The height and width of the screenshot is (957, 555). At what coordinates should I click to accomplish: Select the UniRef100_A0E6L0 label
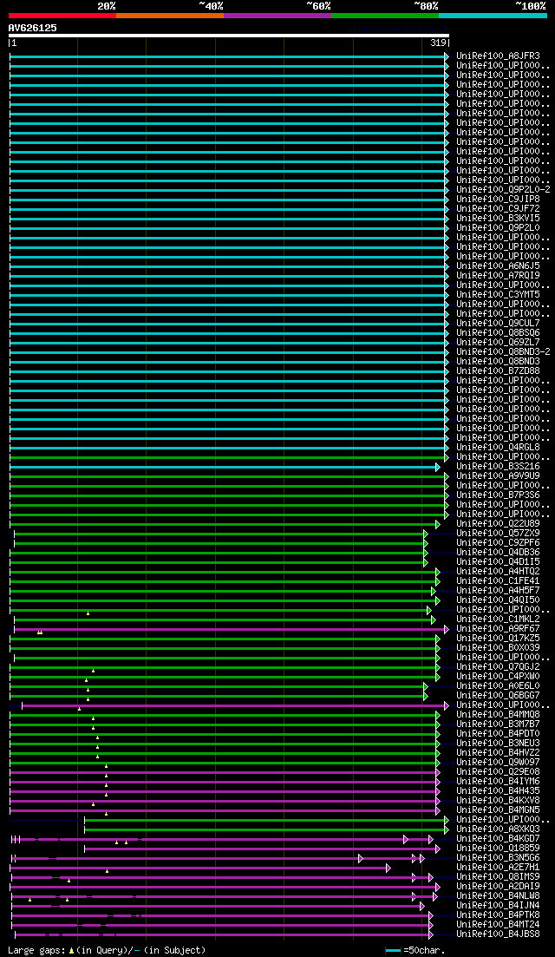[498, 686]
